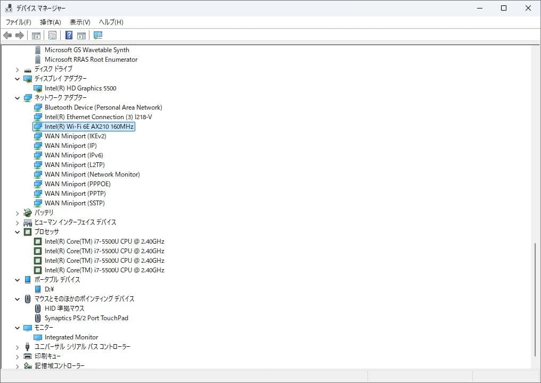Image resolution: width=541 pixels, height=383 pixels.
Task: Open the ヘルプ(H) menu
Action: click(111, 22)
